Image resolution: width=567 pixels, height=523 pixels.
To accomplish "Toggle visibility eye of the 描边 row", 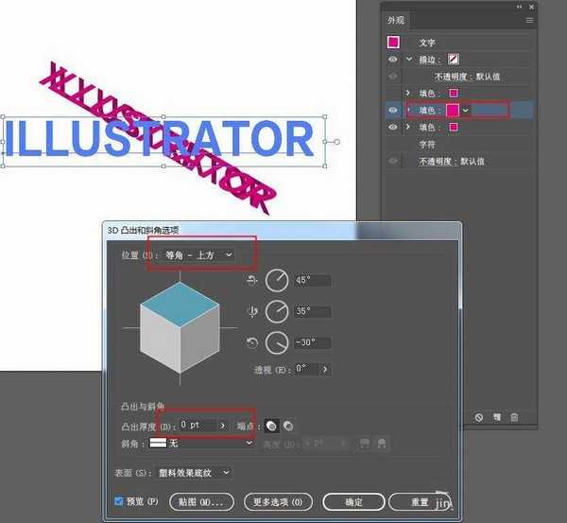I will (393, 59).
